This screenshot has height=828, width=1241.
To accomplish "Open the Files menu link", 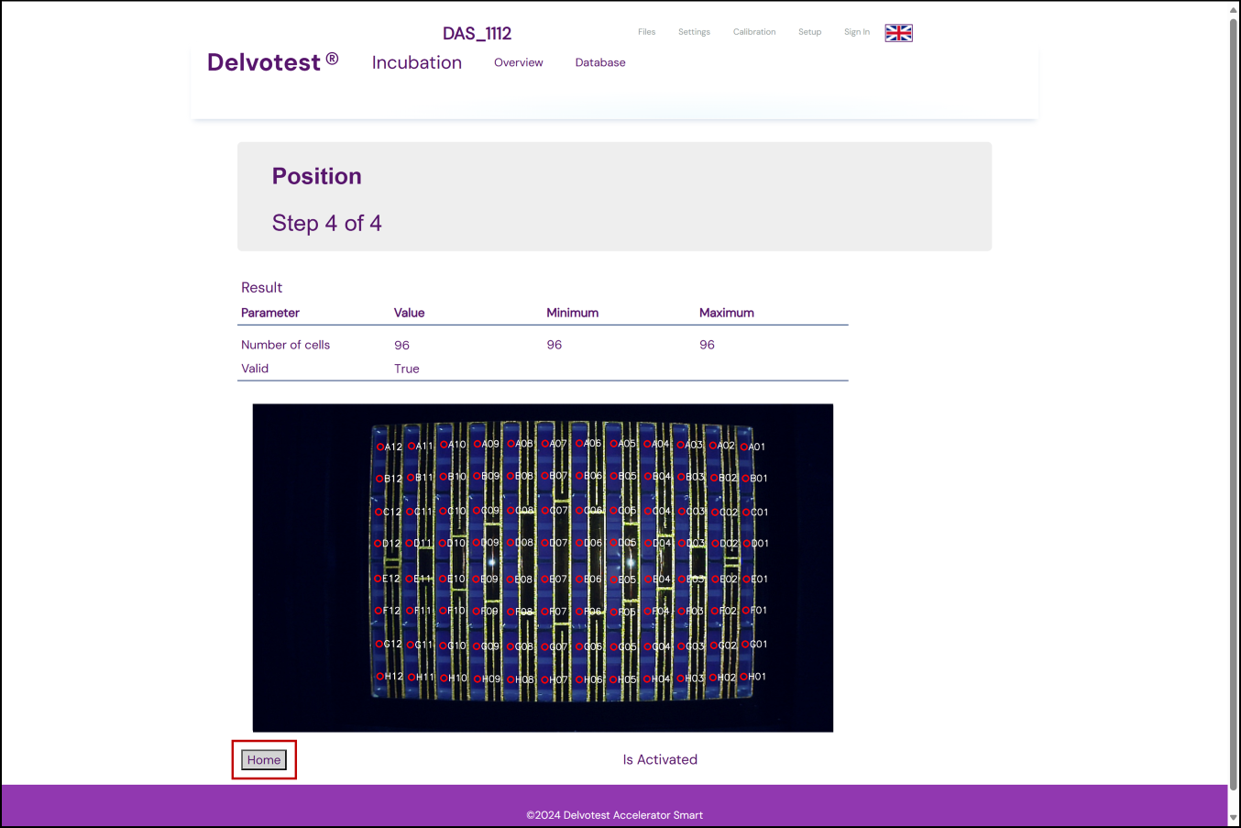I will click(646, 32).
